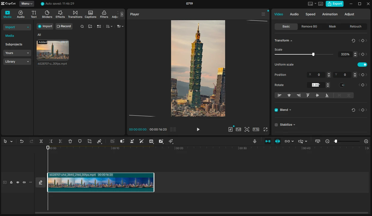Click the 9:16 aspect ratio button
This screenshot has height=216, width=372.
point(256,129)
